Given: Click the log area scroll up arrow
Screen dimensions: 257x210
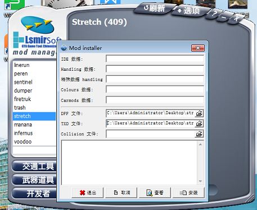Looking at the screenshot, I should coord(200,144).
